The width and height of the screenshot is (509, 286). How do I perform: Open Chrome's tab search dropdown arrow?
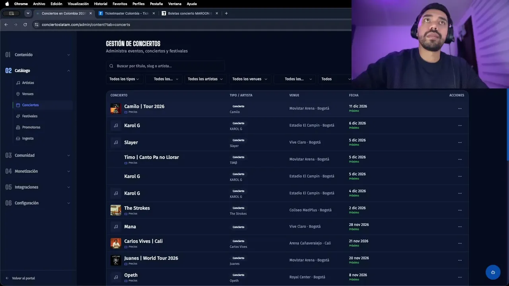[28, 13]
